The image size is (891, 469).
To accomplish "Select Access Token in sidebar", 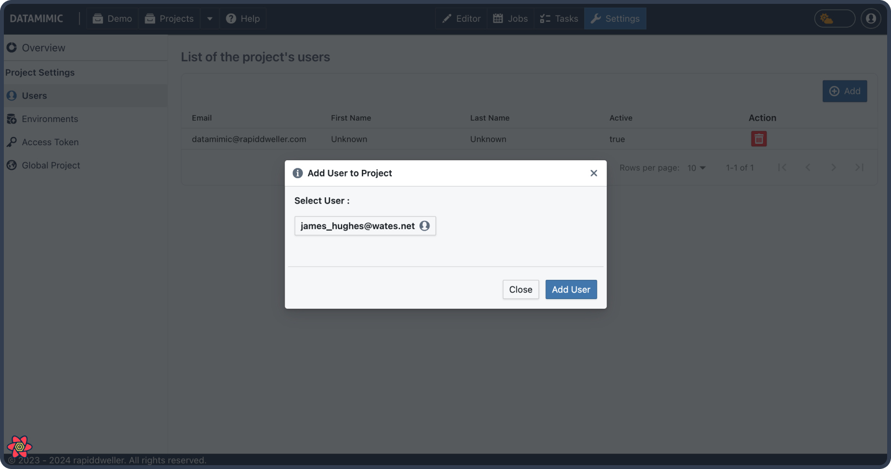I will tap(50, 142).
